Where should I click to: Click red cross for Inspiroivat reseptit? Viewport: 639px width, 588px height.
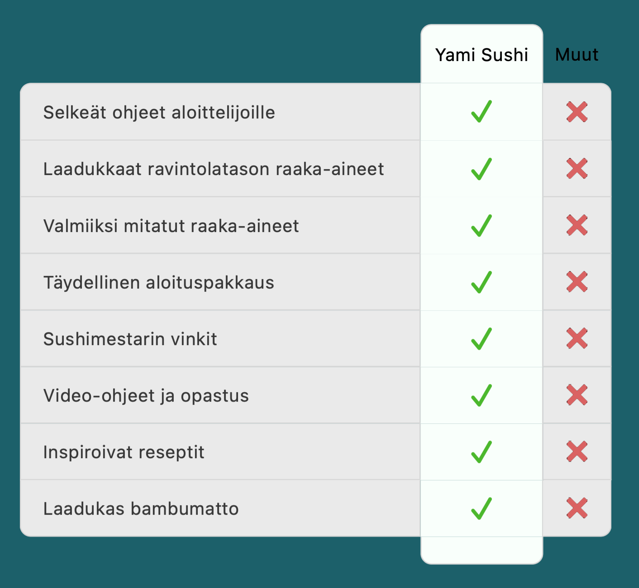[x=577, y=451]
